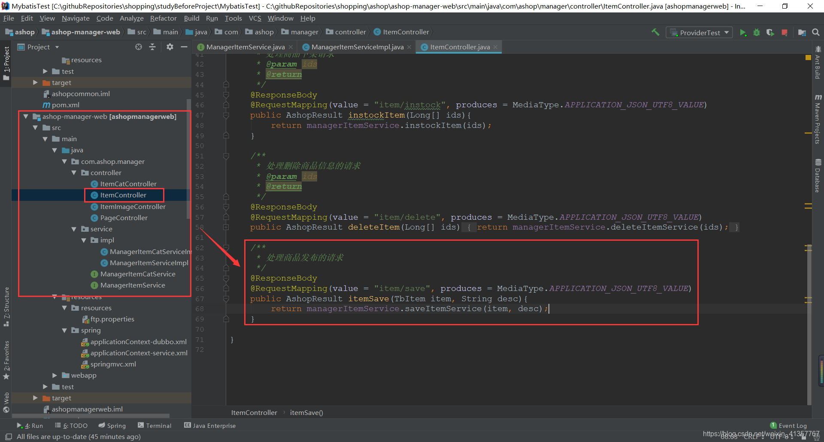The height and width of the screenshot is (442, 824).
Task: Open the Ant Build side panel
Action: (818, 62)
